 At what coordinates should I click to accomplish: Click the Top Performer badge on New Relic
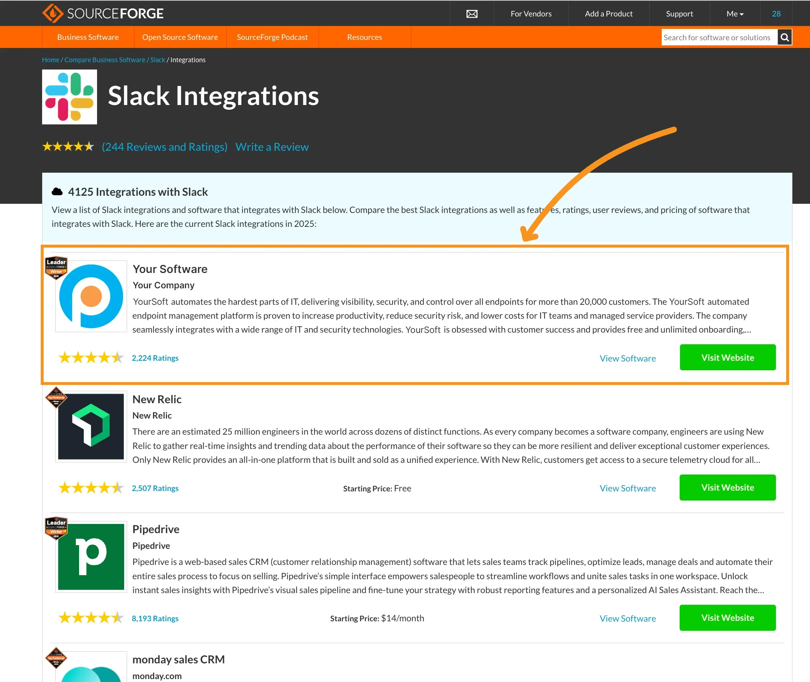56,397
